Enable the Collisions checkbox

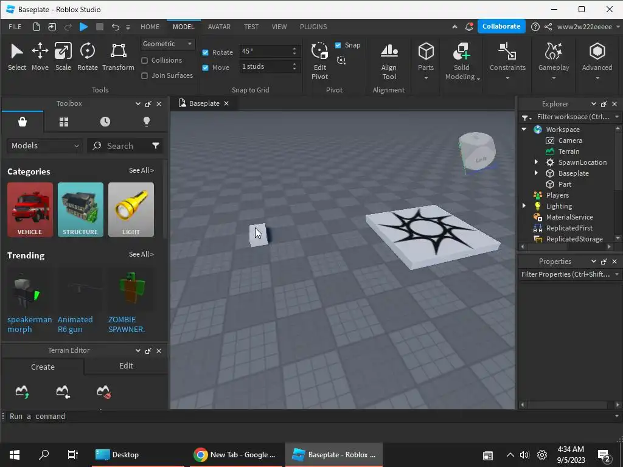145,60
